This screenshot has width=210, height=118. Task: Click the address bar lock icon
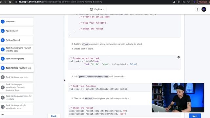coord(16,2)
